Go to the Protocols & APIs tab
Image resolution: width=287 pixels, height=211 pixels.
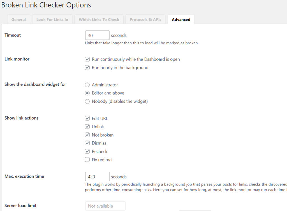[x=145, y=19]
